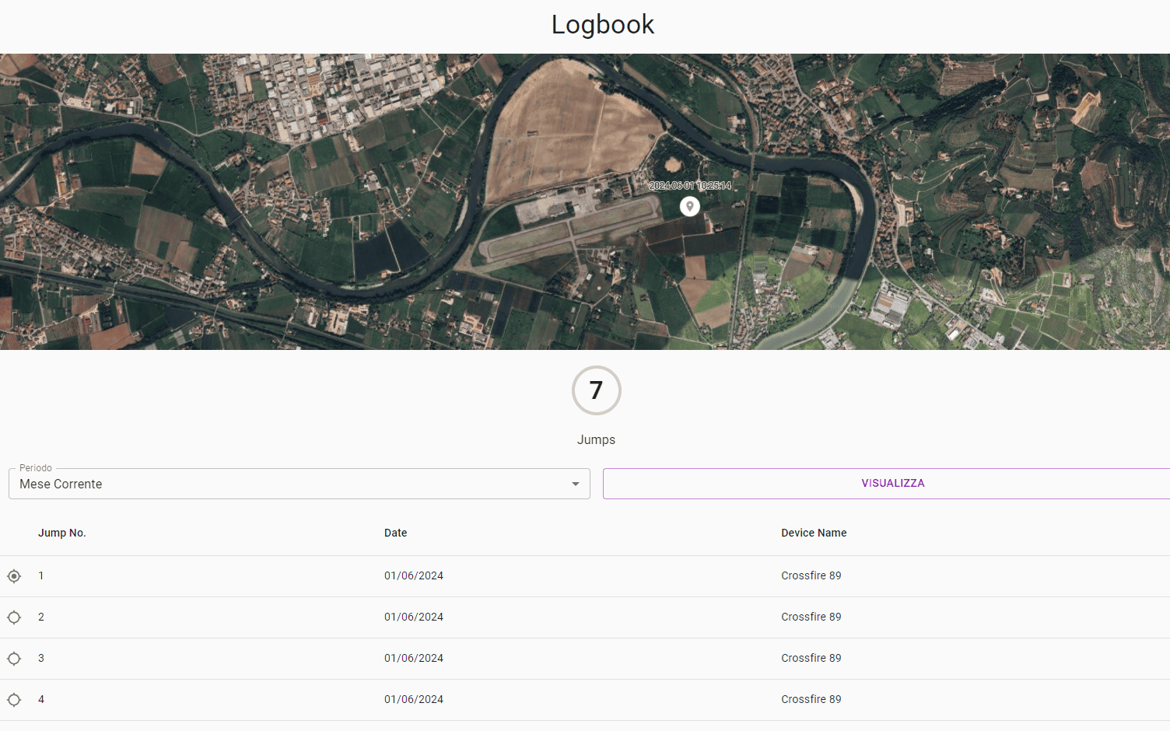Click the Device Name column header
The width and height of the screenshot is (1170, 731).
[814, 533]
